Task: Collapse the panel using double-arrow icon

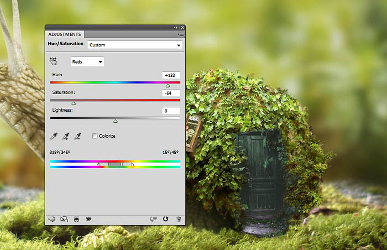Action: point(176,27)
